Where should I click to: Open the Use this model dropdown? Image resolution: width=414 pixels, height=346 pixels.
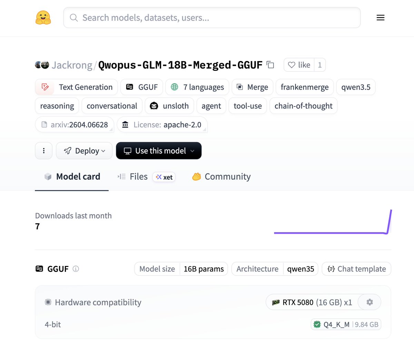(159, 151)
